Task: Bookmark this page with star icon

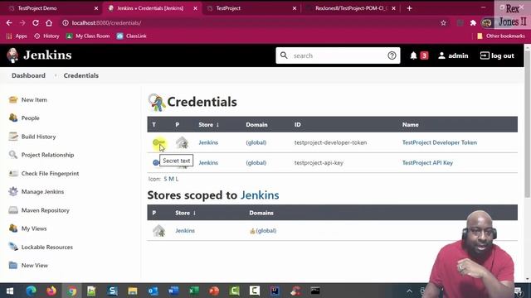Action: point(443,23)
